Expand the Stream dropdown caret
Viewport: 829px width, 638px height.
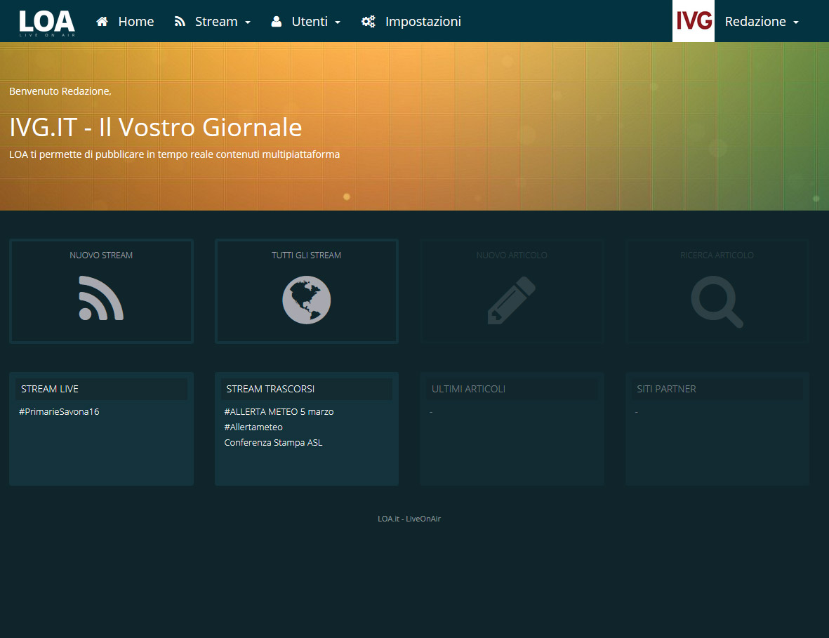coord(247,22)
